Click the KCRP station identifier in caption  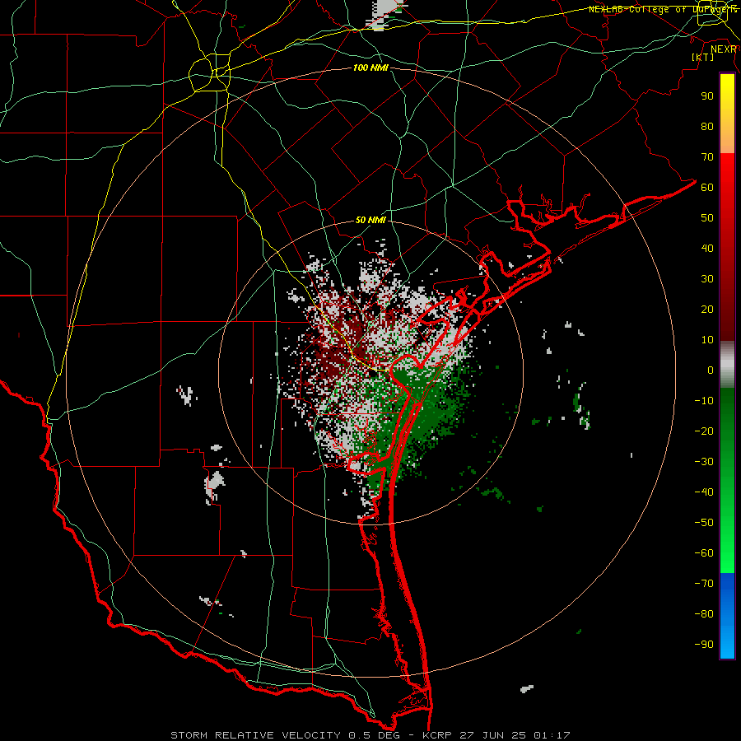point(437,735)
